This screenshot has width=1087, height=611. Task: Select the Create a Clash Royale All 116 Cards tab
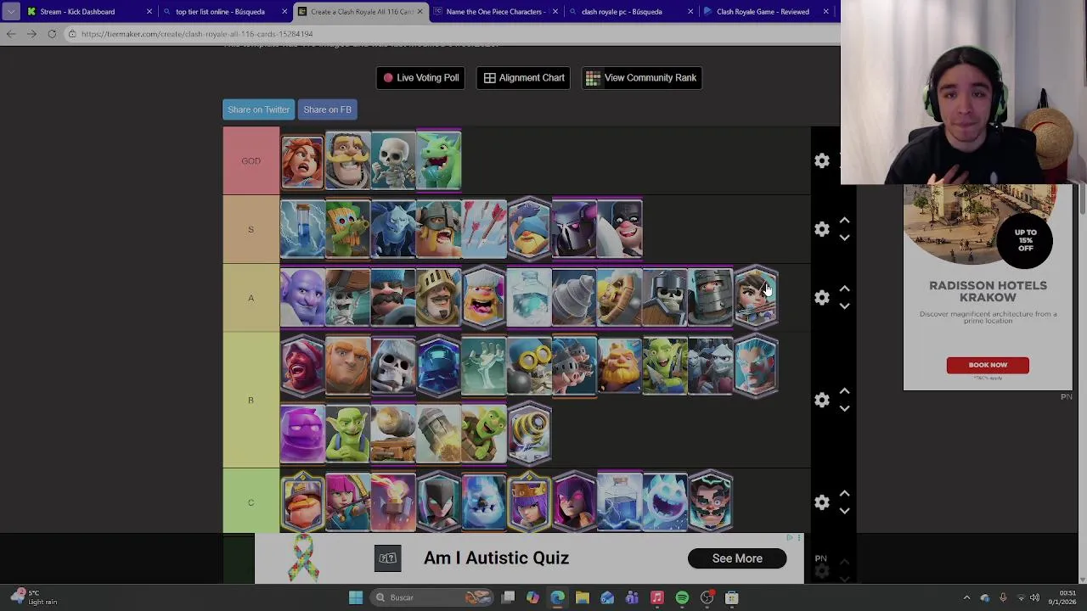tap(360, 12)
